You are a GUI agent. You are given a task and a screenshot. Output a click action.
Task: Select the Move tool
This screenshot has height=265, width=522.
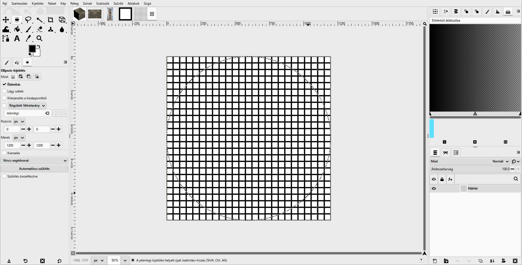(x=6, y=20)
